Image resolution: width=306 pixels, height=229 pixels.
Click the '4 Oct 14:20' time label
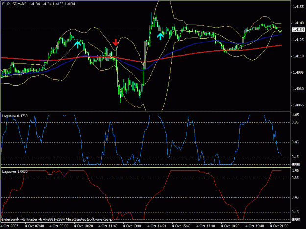[157, 226]
